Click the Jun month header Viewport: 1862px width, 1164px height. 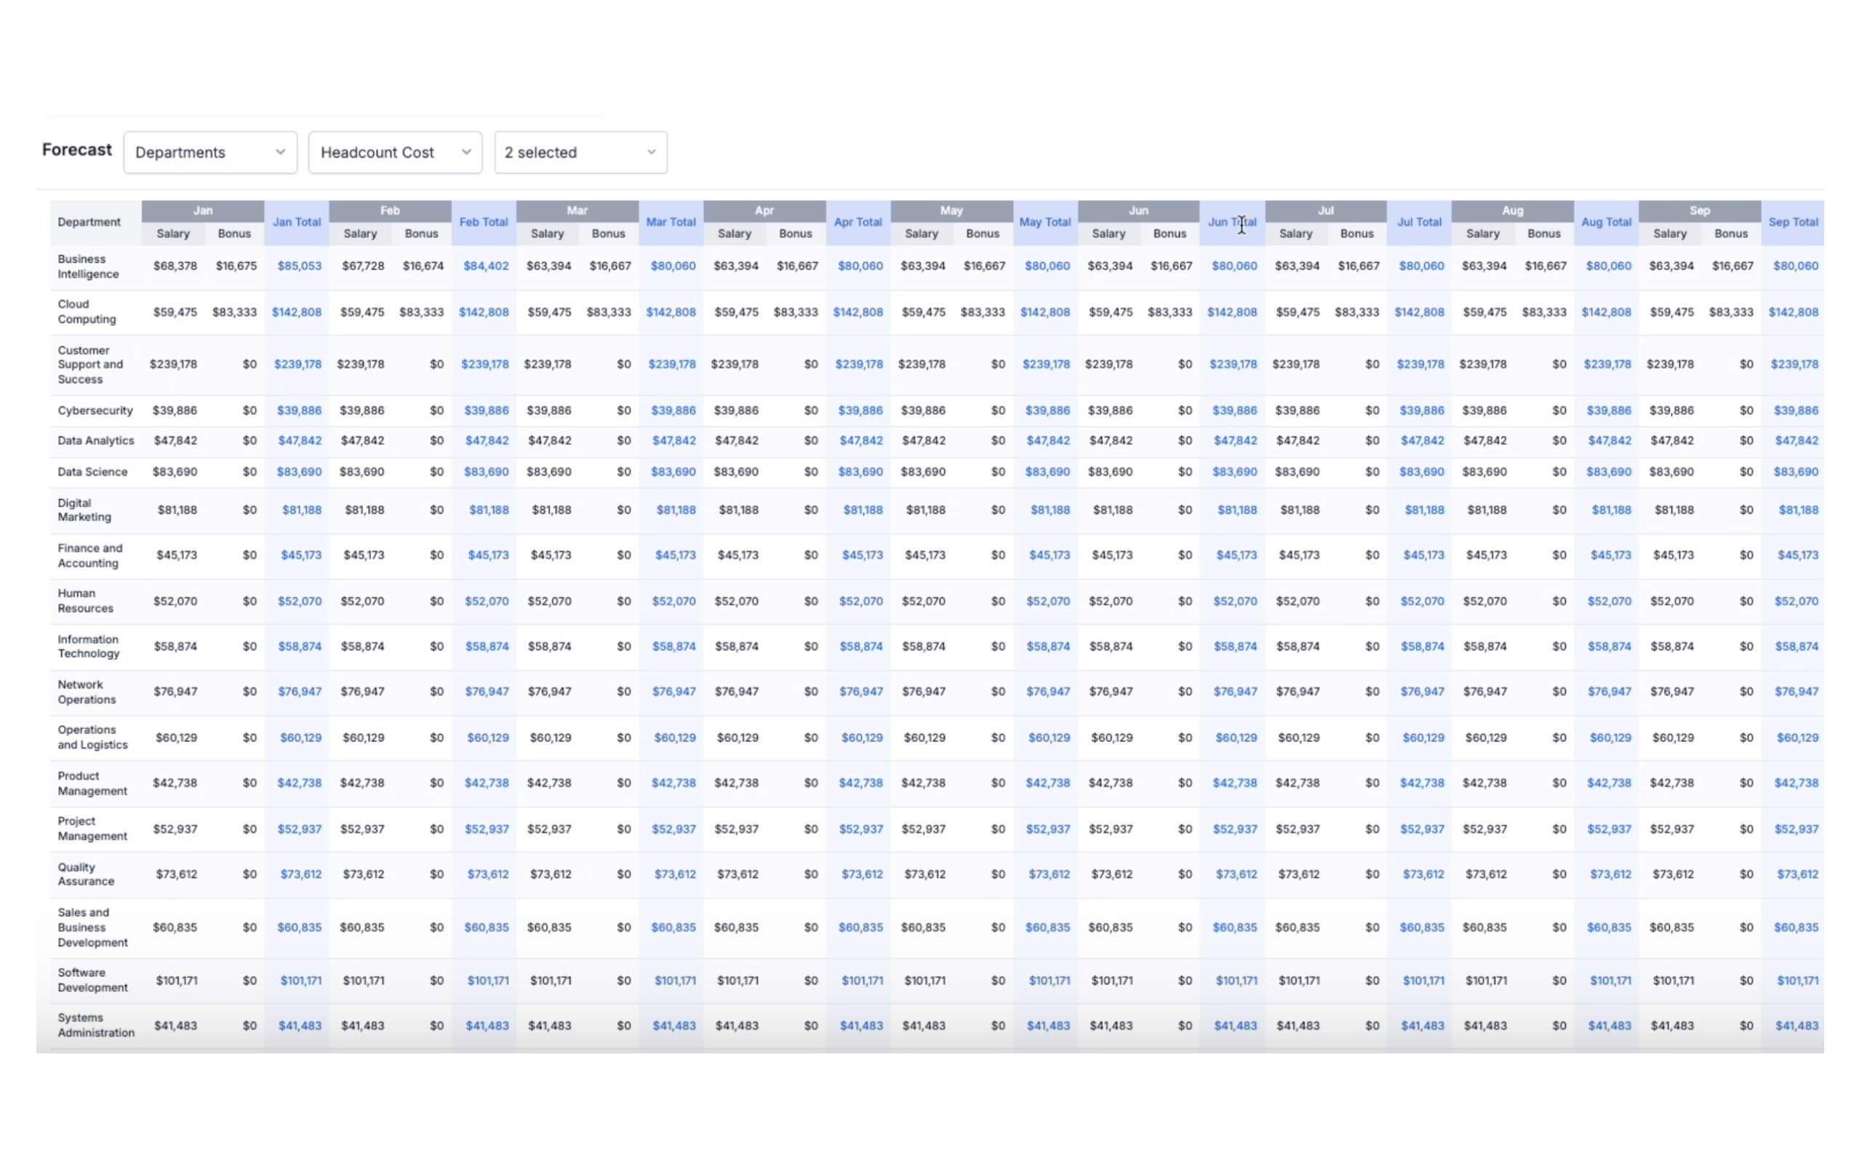click(x=1139, y=210)
